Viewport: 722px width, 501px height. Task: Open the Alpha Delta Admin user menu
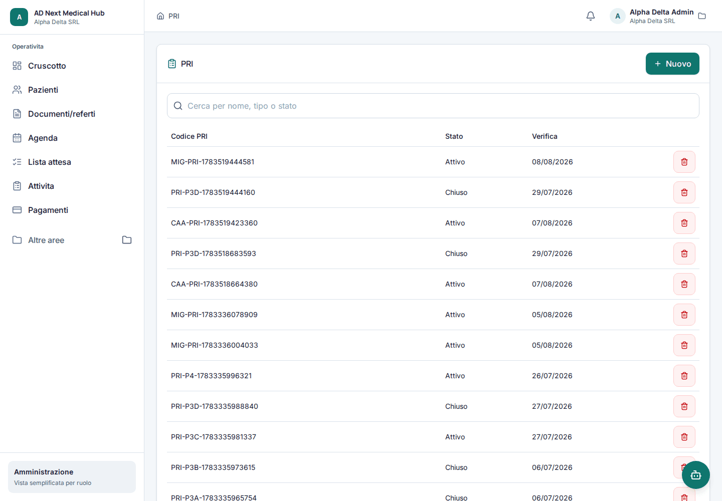tap(652, 16)
